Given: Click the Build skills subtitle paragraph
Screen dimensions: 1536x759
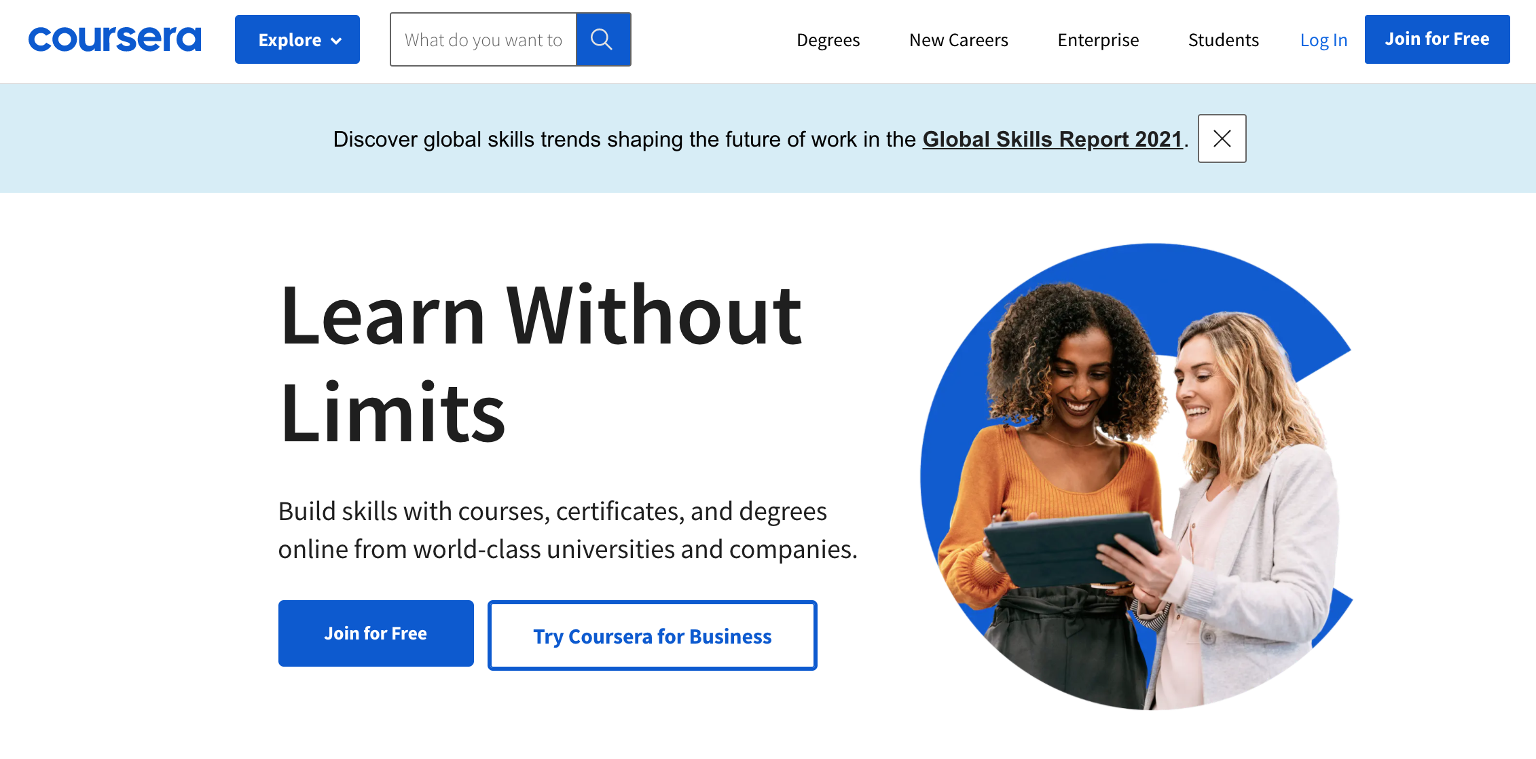Looking at the screenshot, I should click(567, 530).
